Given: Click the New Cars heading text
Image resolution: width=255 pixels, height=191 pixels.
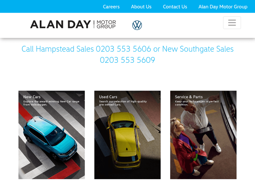Looking at the screenshot, I should [x=32, y=97].
